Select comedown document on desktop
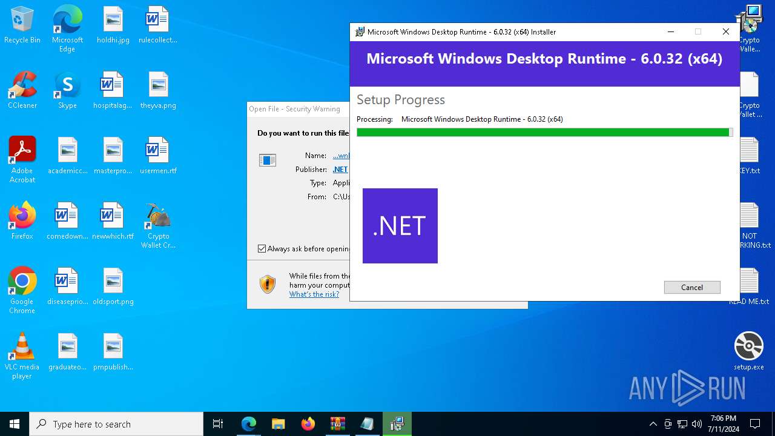Viewport: 775px width, 436px height. tap(67, 222)
